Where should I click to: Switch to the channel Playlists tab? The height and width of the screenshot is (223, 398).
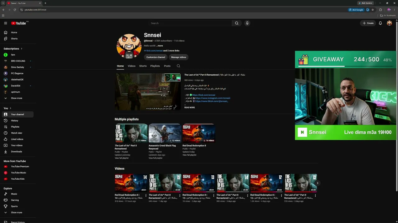point(155,66)
